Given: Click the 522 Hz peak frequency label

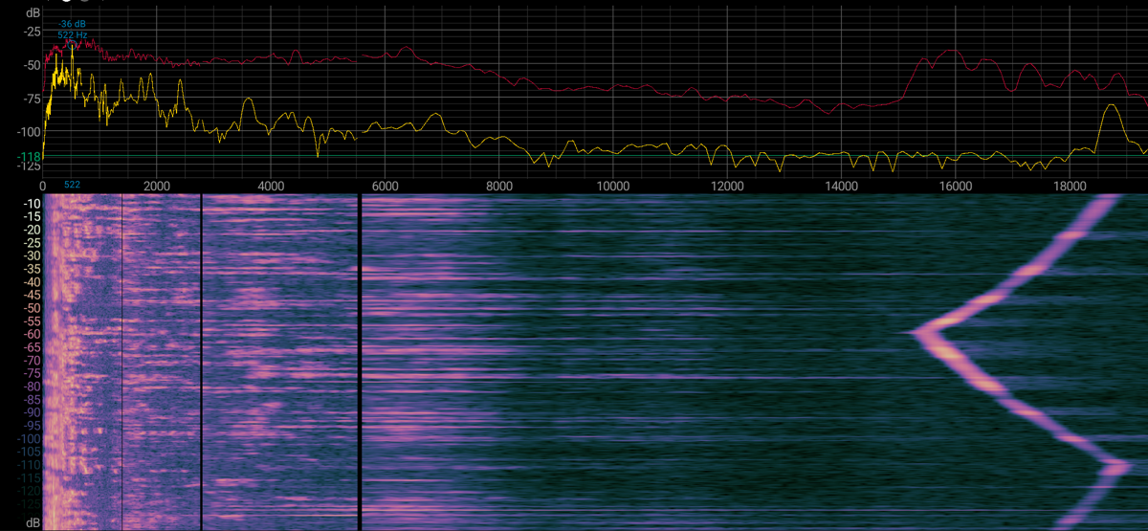Looking at the screenshot, I should [72, 34].
